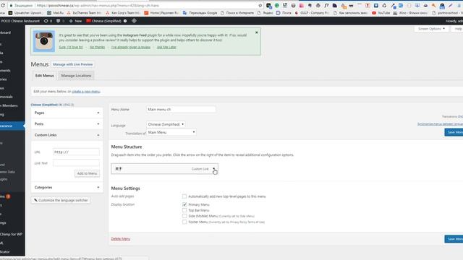The height and width of the screenshot is (260, 463).
Task: Open the Home Payoneer bookmark
Action: click(x=161, y=13)
